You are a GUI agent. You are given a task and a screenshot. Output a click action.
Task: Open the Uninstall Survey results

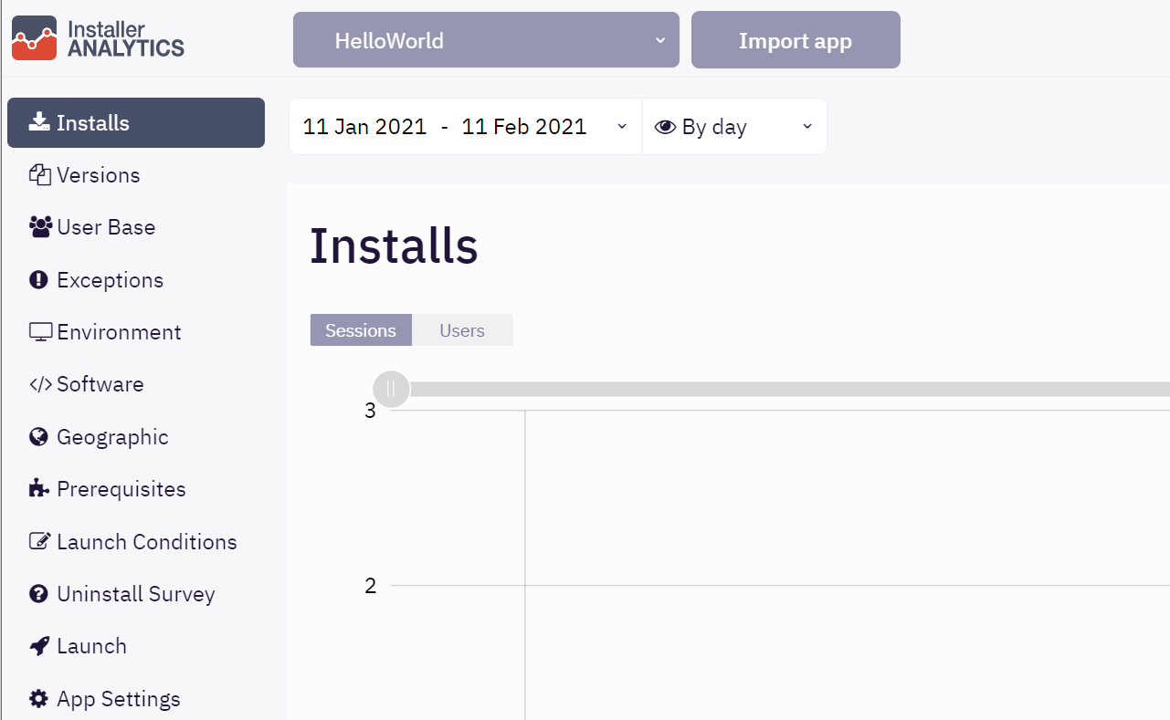coord(136,594)
